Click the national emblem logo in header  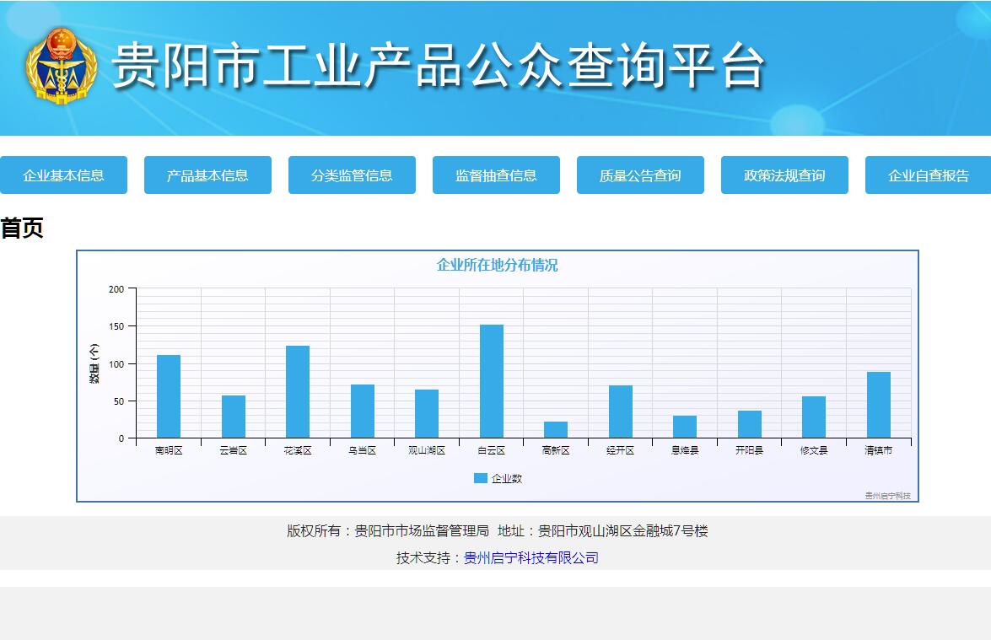point(62,66)
